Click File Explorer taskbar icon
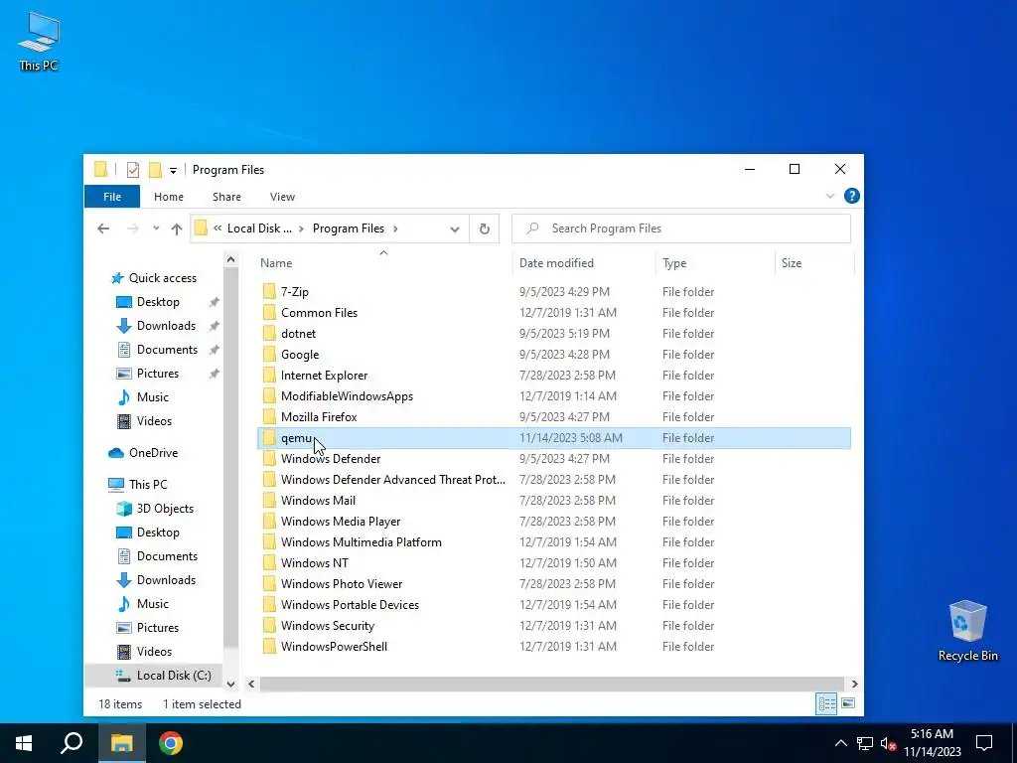The width and height of the screenshot is (1017, 763). coord(121,743)
